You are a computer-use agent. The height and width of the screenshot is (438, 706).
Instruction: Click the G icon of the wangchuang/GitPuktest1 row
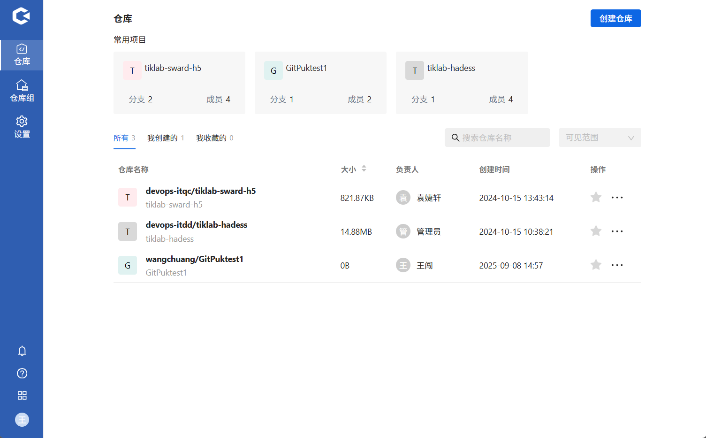tap(128, 265)
